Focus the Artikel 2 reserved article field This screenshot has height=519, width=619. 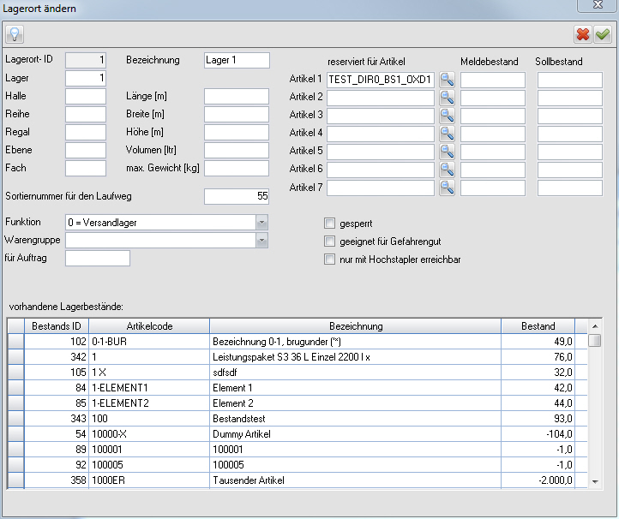point(381,98)
